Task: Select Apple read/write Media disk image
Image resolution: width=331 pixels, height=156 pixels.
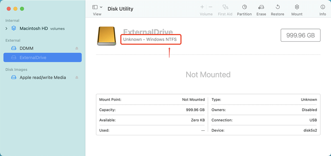Action: pyautogui.click(x=43, y=77)
